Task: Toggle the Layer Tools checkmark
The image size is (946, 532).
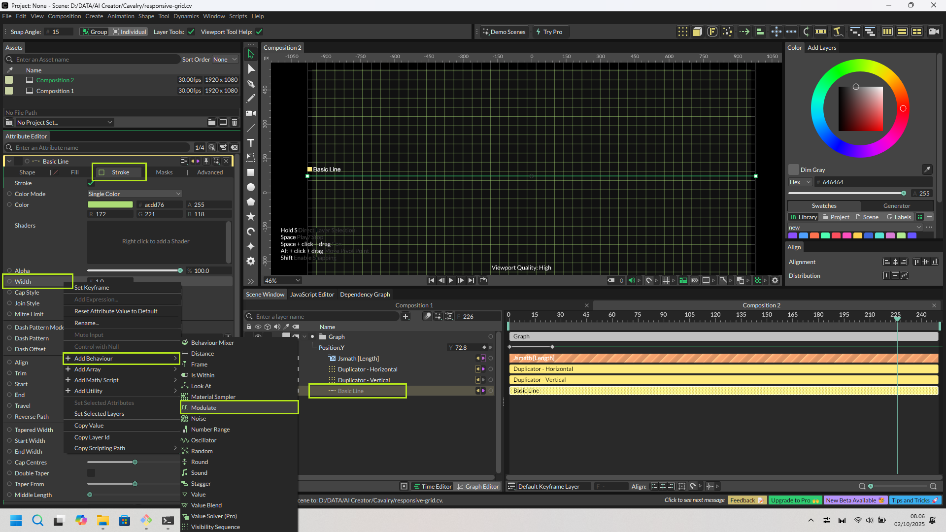Action: pyautogui.click(x=191, y=32)
